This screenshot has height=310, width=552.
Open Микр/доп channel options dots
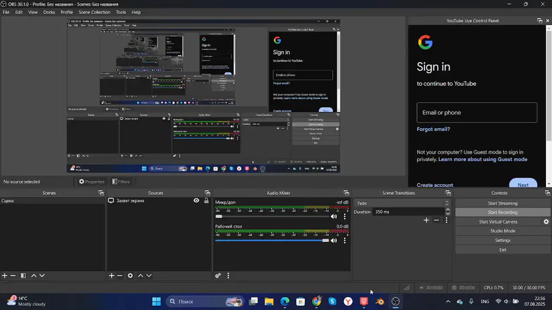coord(345,216)
